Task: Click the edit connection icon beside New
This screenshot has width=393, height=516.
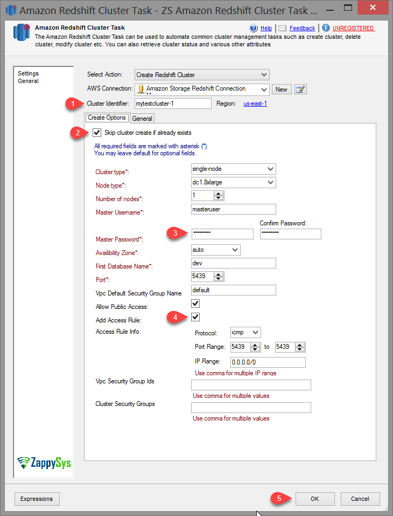Action: coord(300,89)
